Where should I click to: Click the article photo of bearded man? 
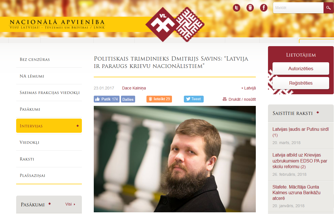[175, 159]
